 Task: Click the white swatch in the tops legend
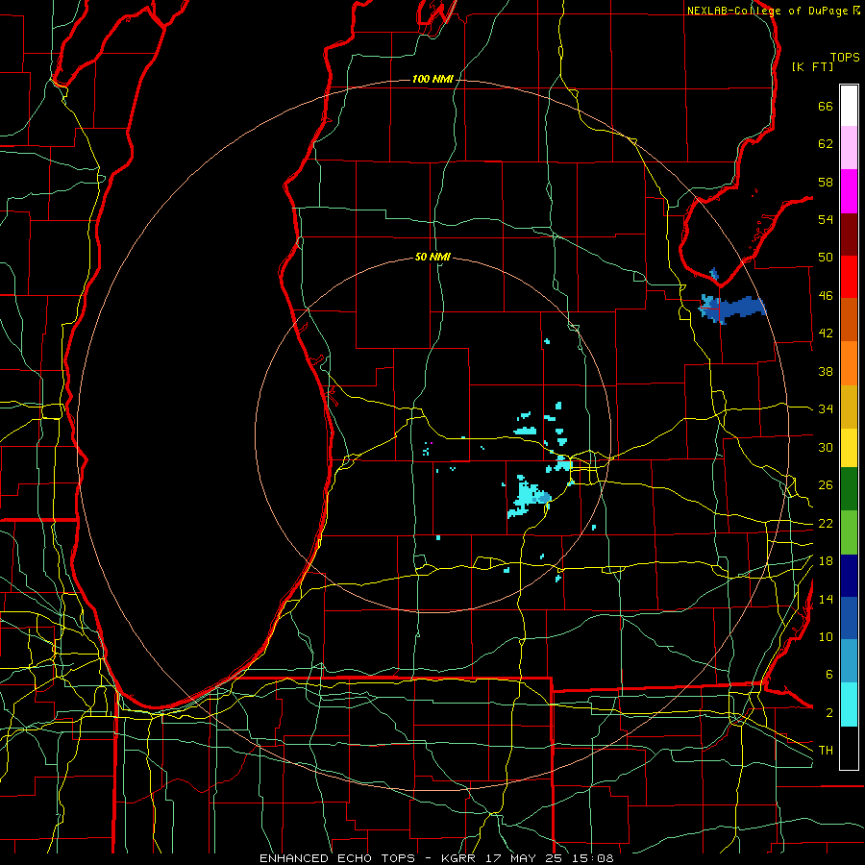click(x=849, y=106)
